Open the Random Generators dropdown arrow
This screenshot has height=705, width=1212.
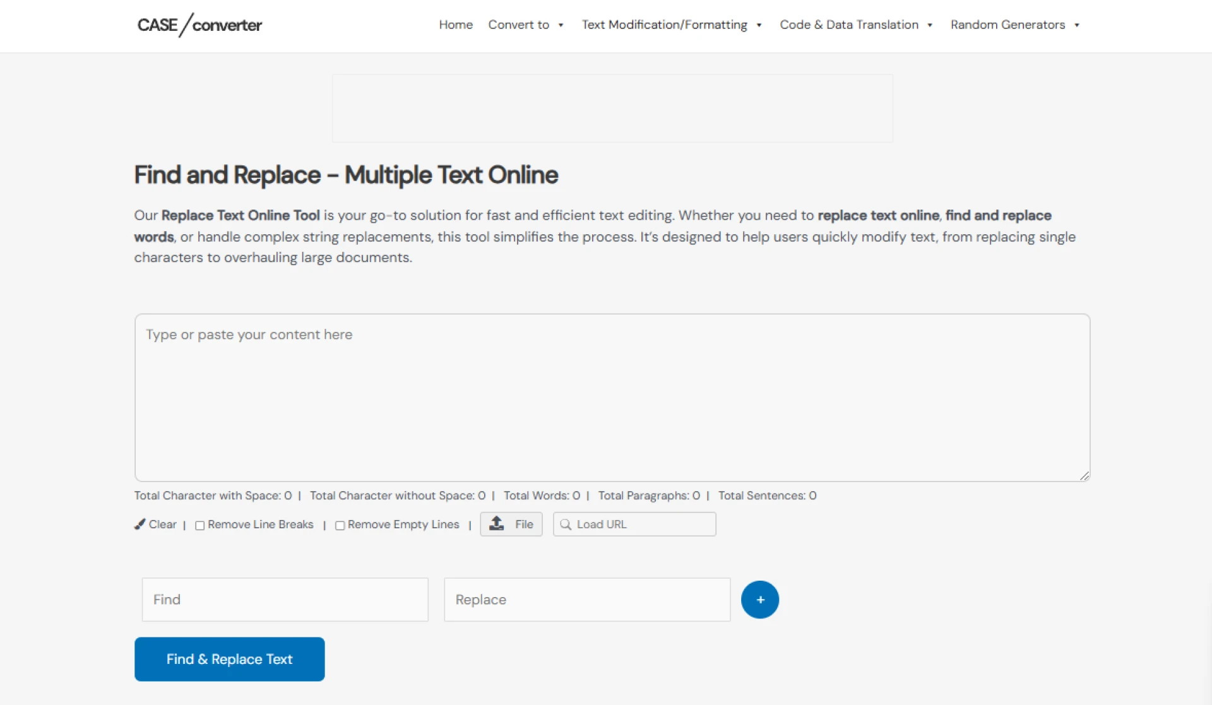click(x=1076, y=25)
